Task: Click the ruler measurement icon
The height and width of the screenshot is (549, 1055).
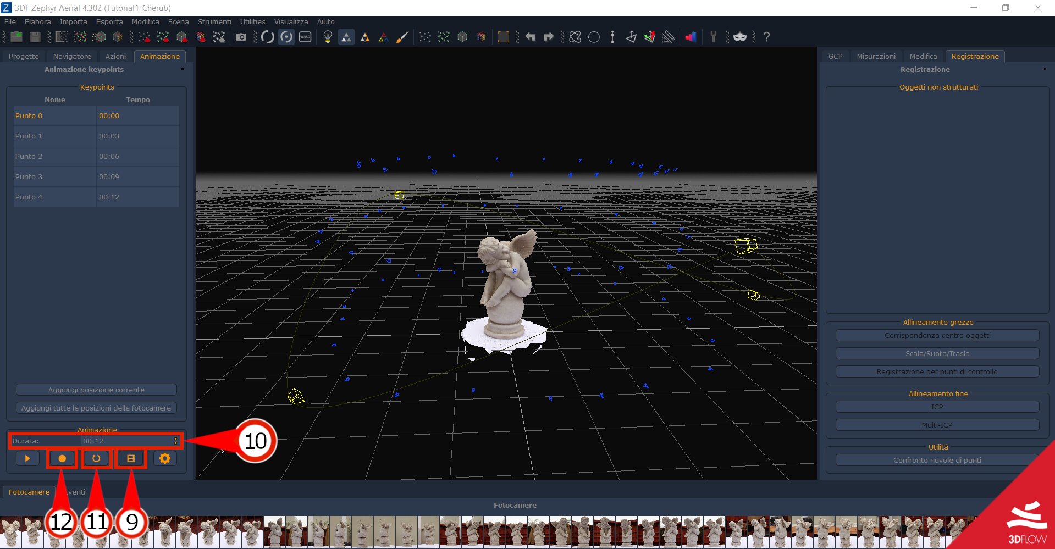Action: [x=668, y=37]
